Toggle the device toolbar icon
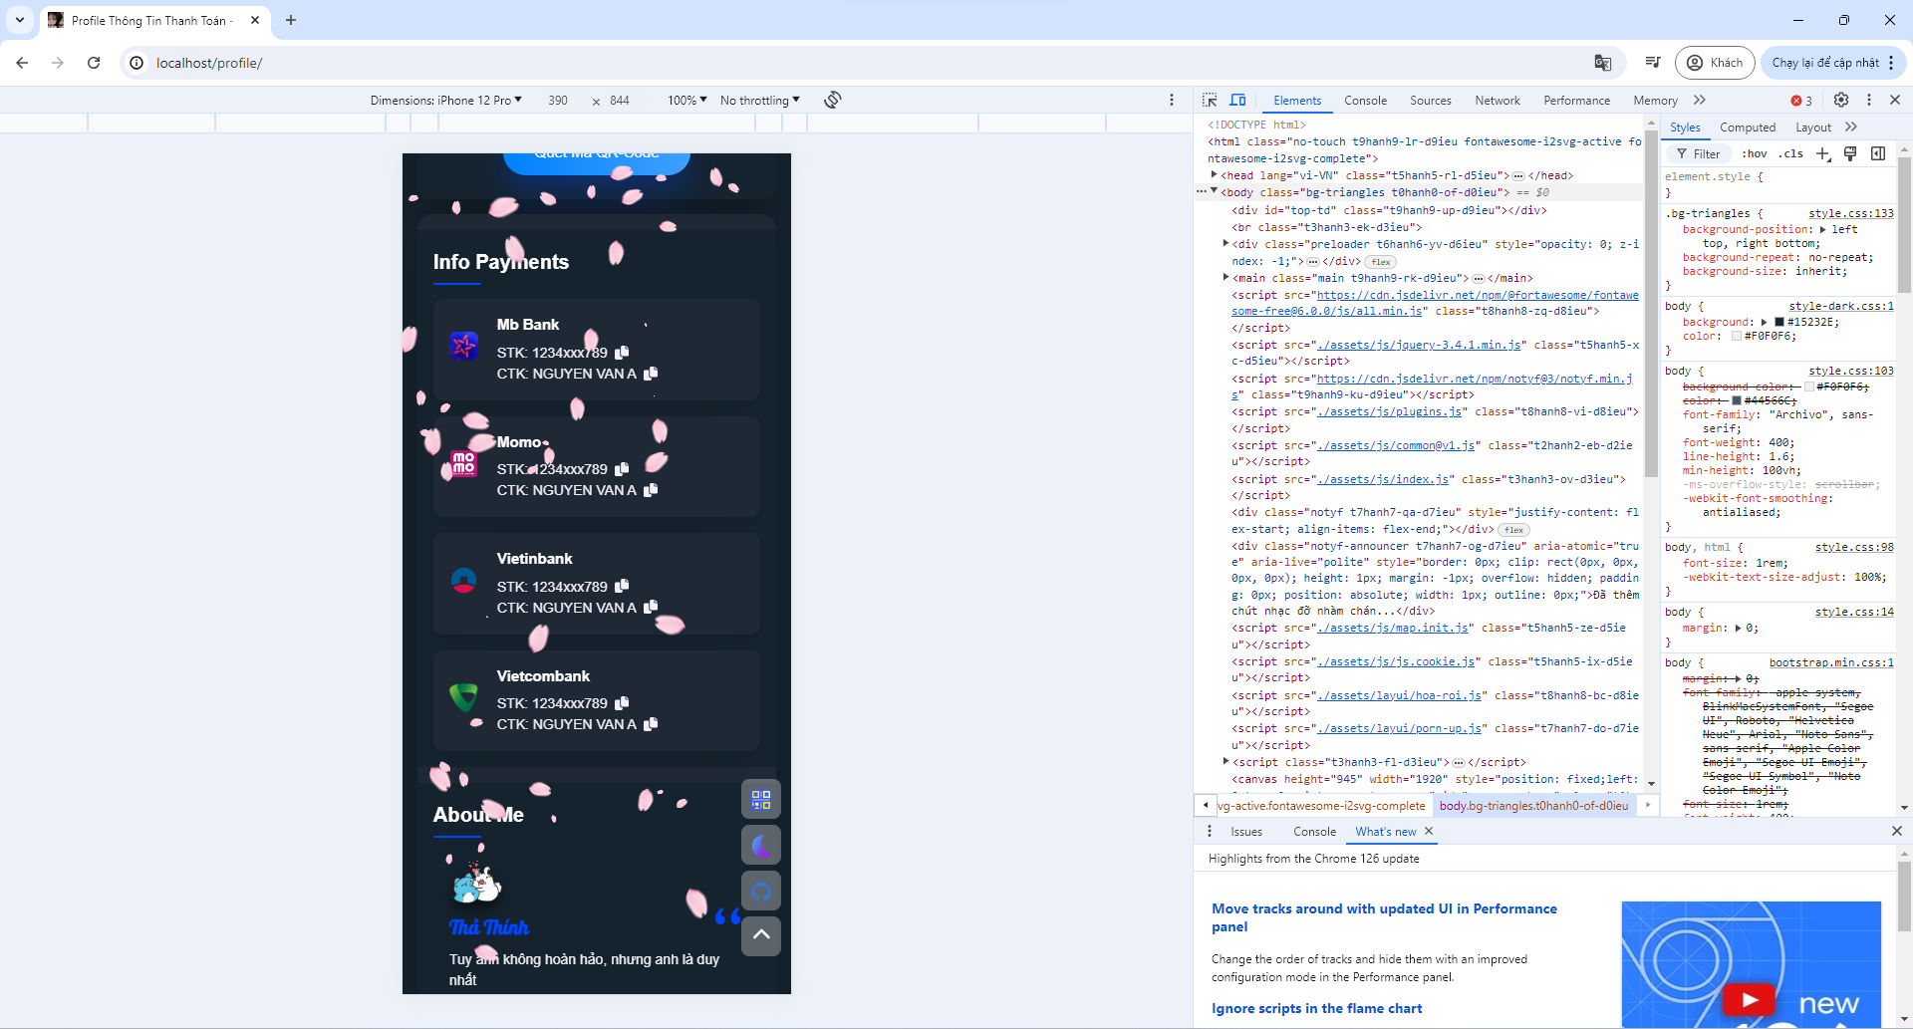This screenshot has height=1029, width=1913. [x=1237, y=100]
